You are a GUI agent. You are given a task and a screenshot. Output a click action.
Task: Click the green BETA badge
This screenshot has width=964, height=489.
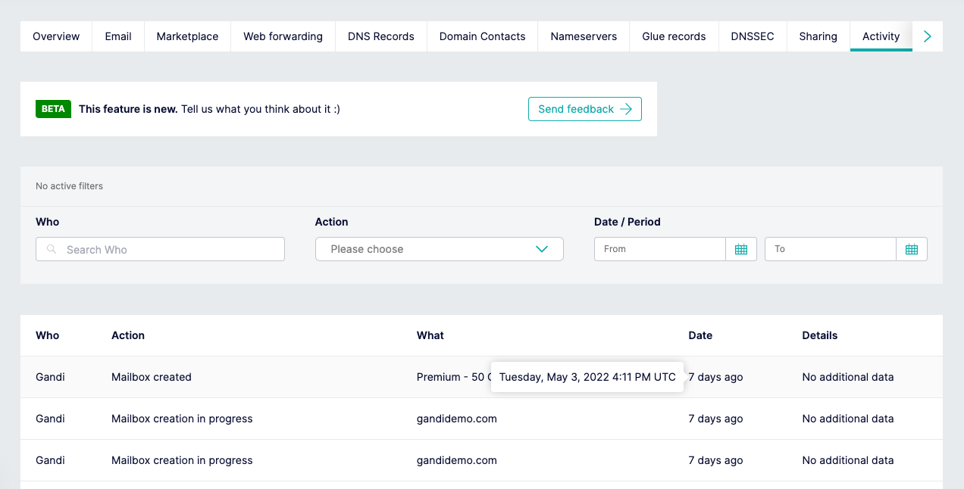tap(53, 109)
